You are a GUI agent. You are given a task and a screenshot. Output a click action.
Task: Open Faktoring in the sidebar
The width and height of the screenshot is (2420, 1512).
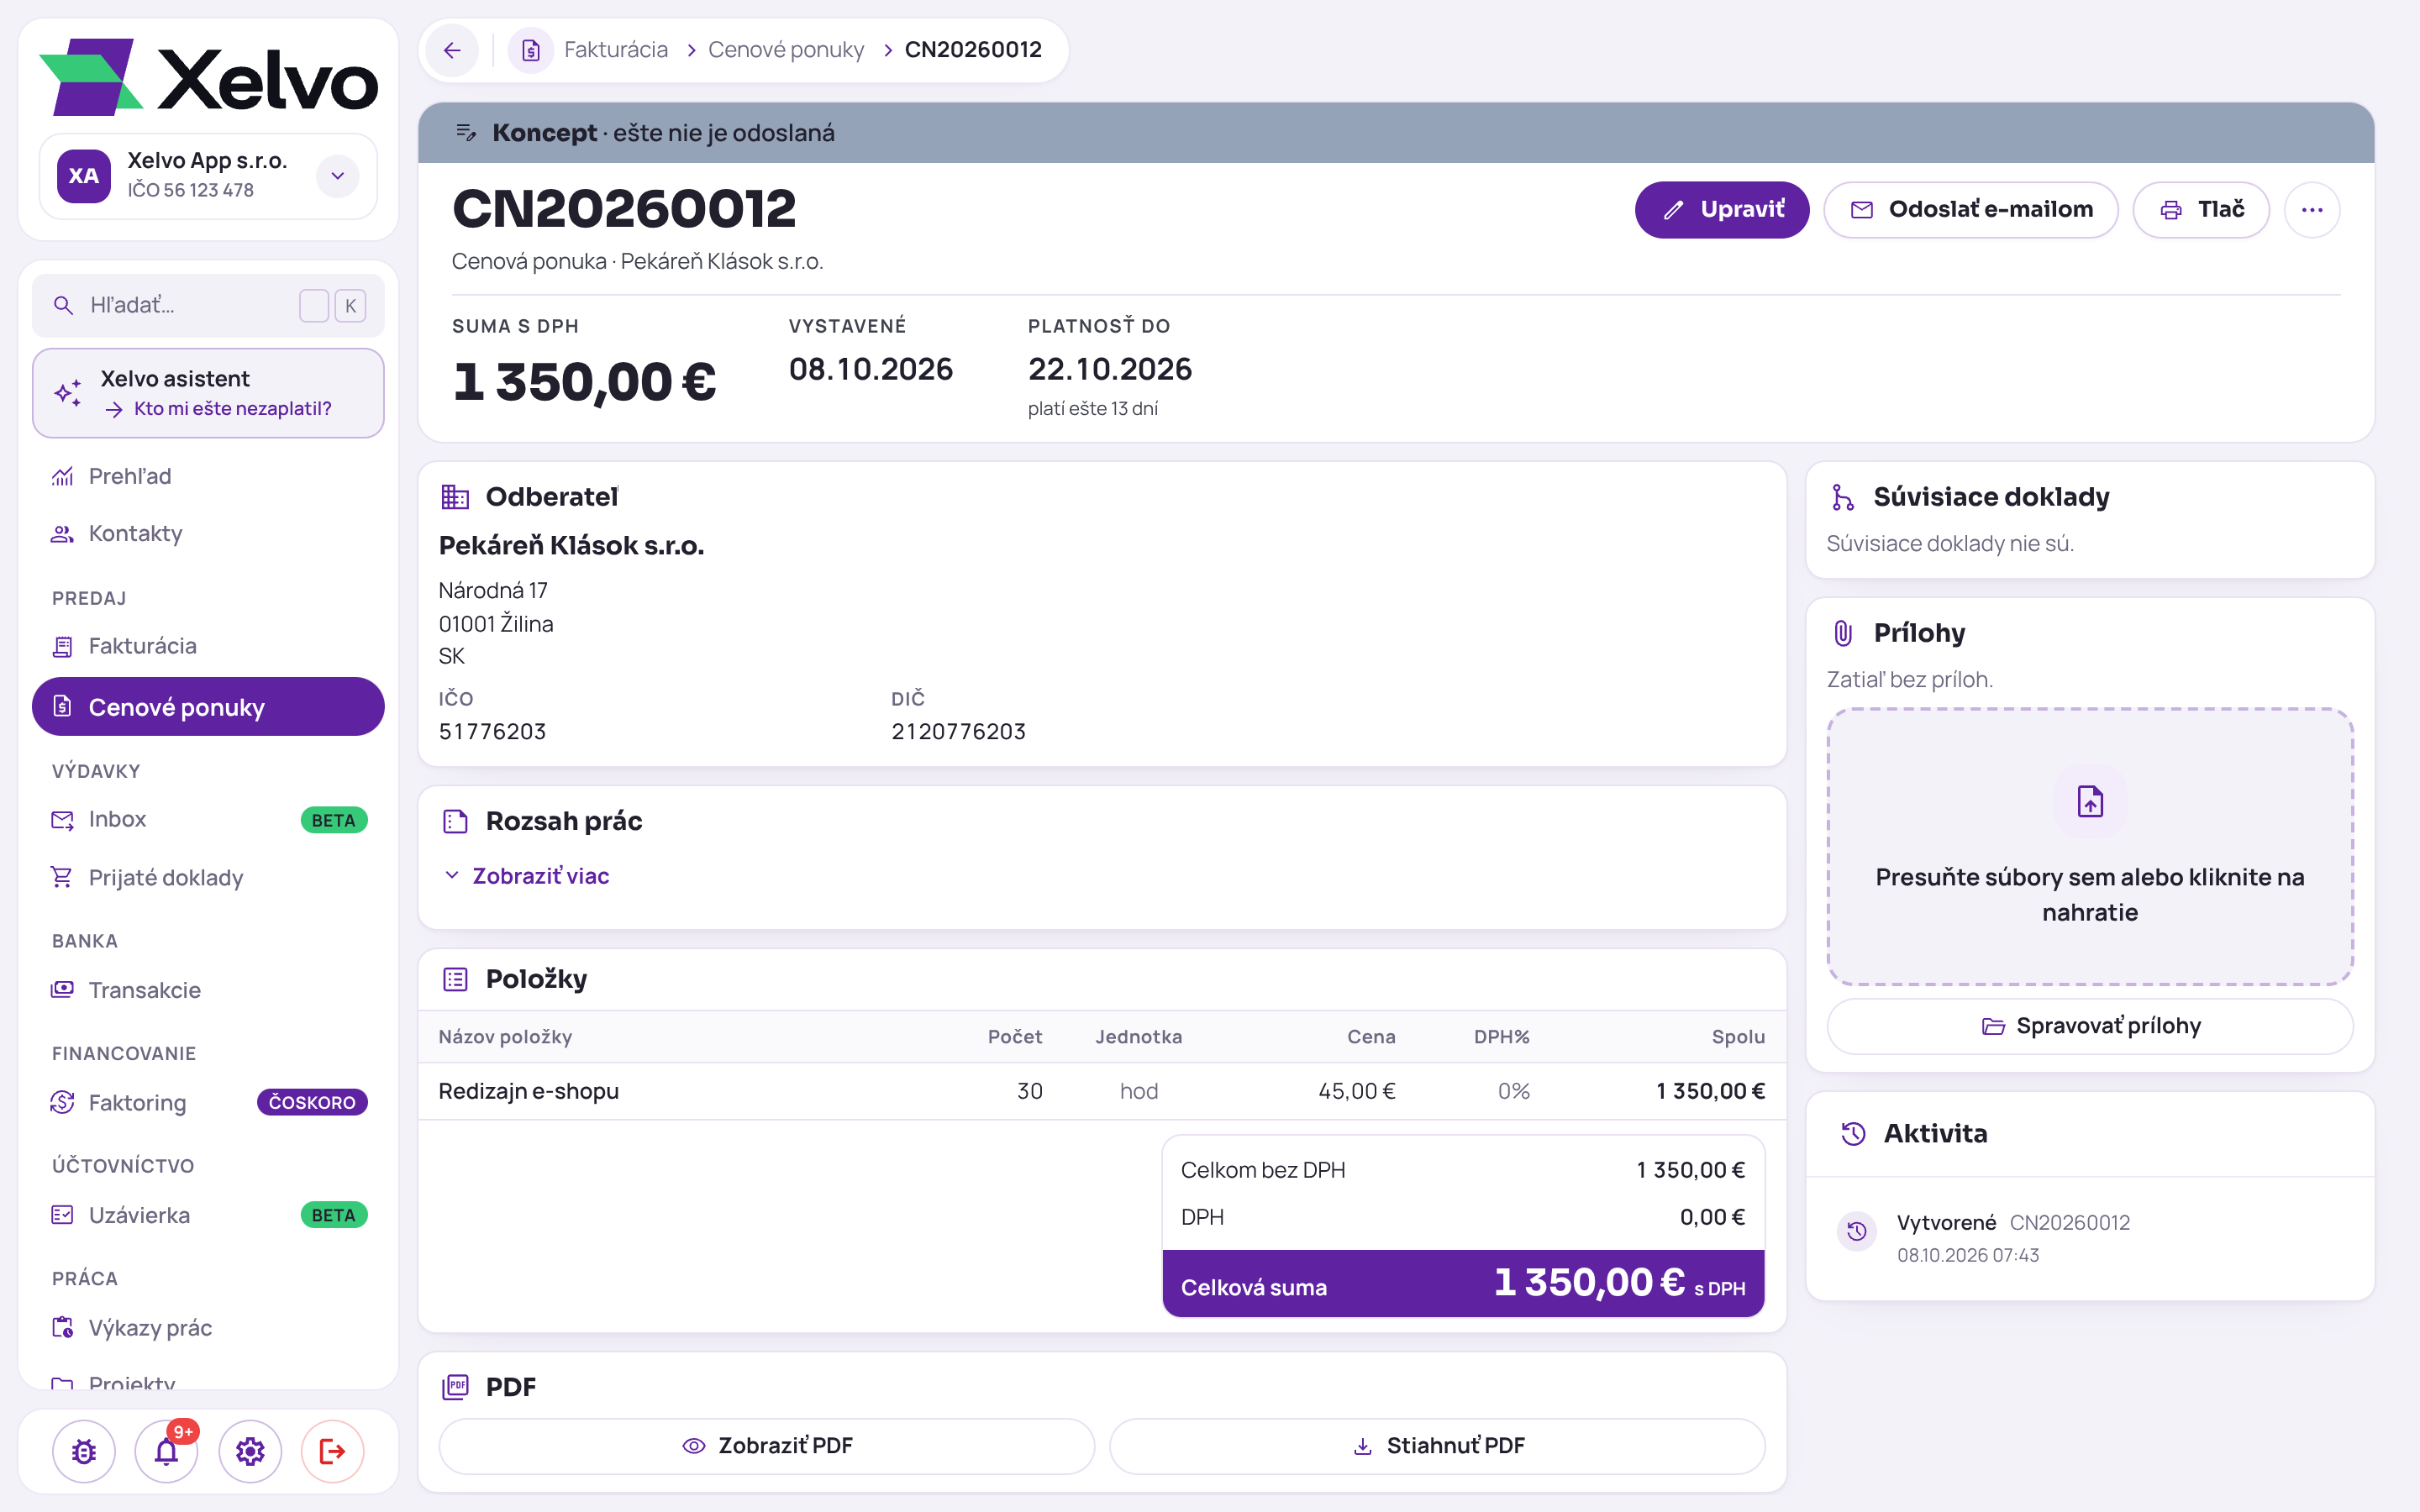(x=208, y=1102)
